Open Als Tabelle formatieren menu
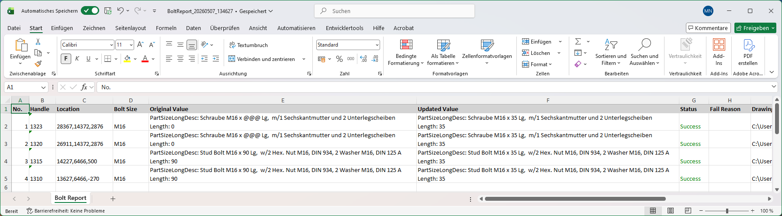This screenshot has height=216, width=782. click(443, 52)
